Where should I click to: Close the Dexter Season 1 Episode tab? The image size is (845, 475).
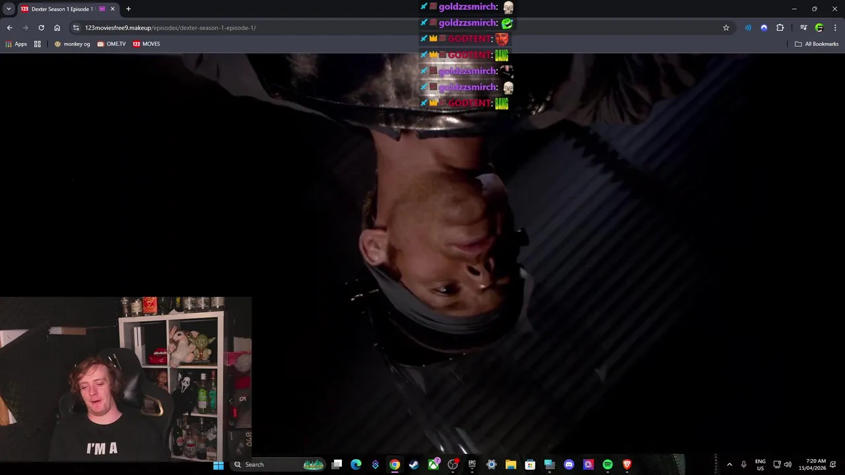click(112, 9)
